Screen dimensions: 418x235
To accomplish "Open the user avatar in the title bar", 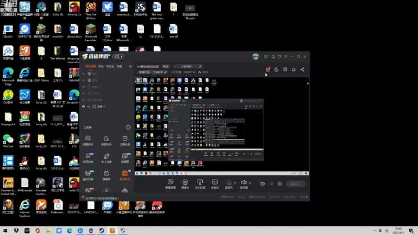I will pyautogui.click(x=256, y=56).
